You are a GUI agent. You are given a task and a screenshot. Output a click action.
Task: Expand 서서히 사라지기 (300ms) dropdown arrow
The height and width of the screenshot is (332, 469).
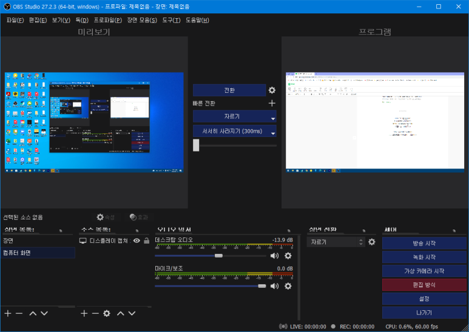tap(273, 133)
